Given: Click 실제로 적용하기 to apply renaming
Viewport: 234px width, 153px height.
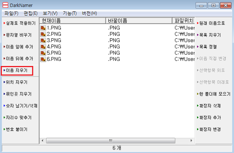Looking at the screenshot, I should pyautogui.click(x=19, y=23).
